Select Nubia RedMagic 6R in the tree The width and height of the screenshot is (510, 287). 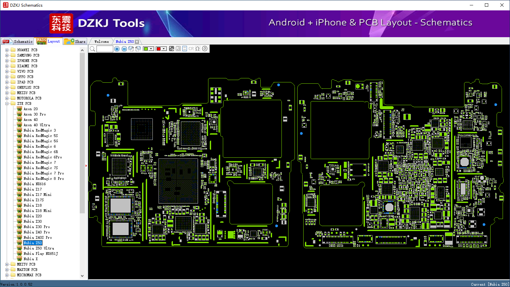(41, 152)
